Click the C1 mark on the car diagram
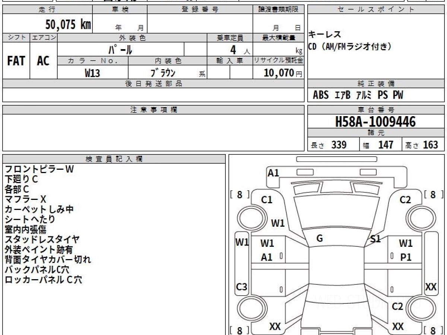This screenshot has height=335, width=447. tap(267, 200)
